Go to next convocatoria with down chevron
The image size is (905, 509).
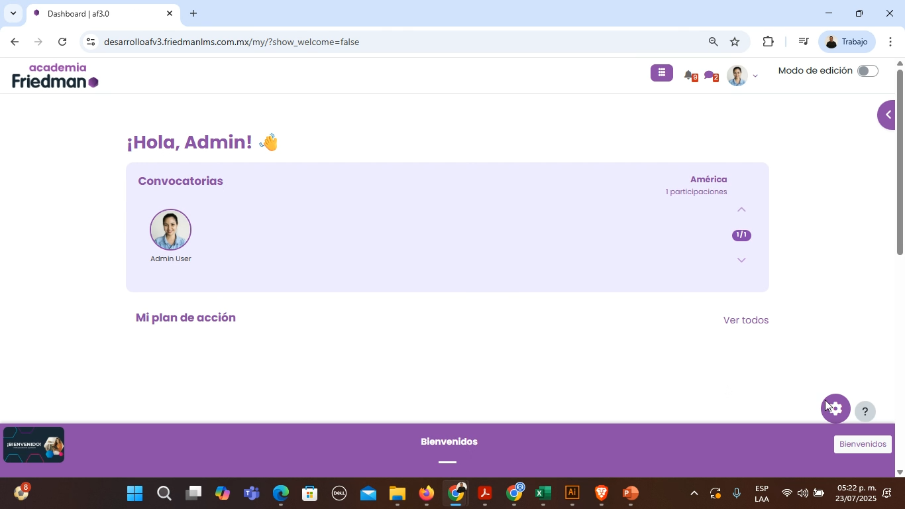pos(741,260)
